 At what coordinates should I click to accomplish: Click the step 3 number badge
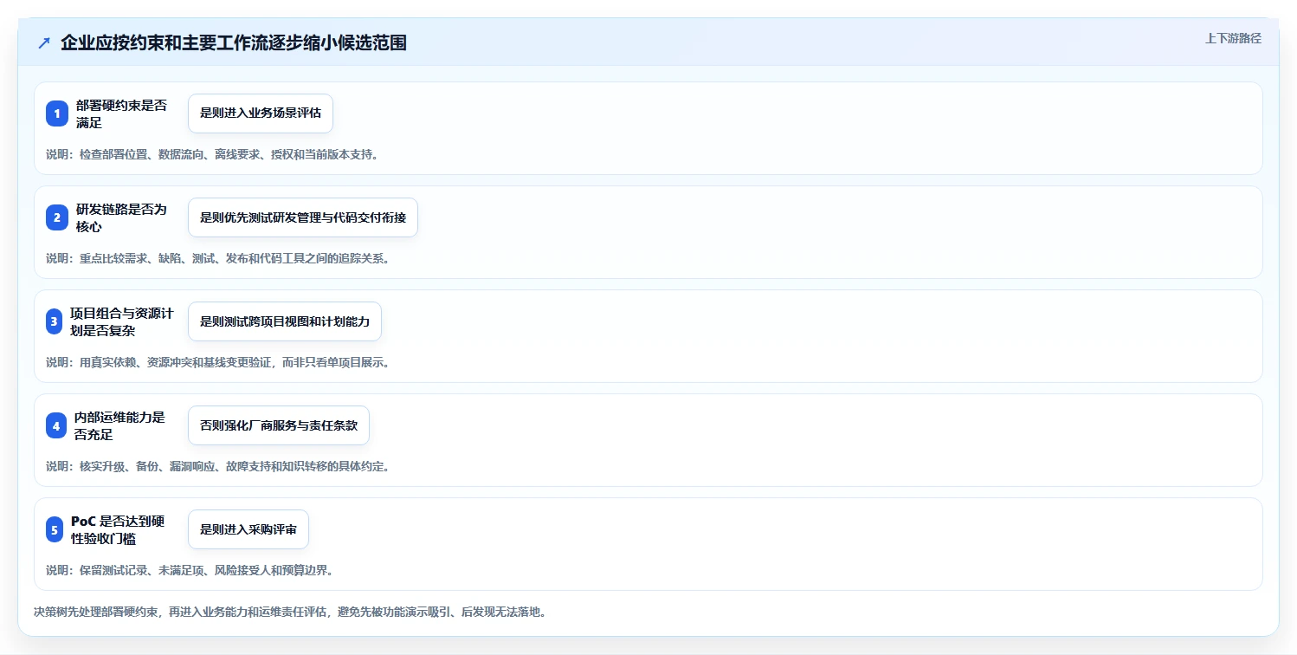(x=54, y=321)
